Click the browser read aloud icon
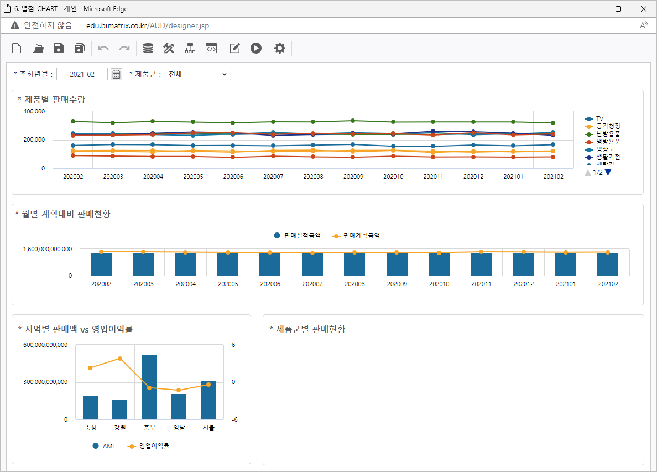This screenshot has width=657, height=472. (644, 25)
